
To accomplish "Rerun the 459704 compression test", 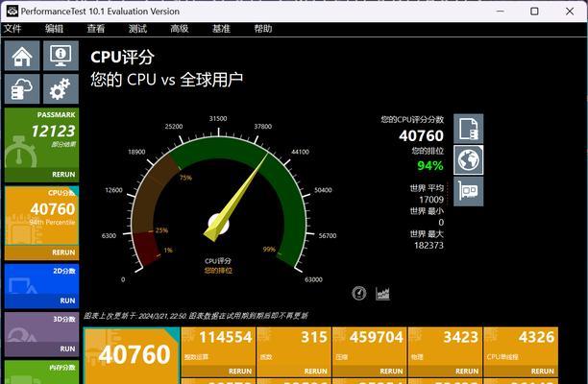I will (391, 372).
